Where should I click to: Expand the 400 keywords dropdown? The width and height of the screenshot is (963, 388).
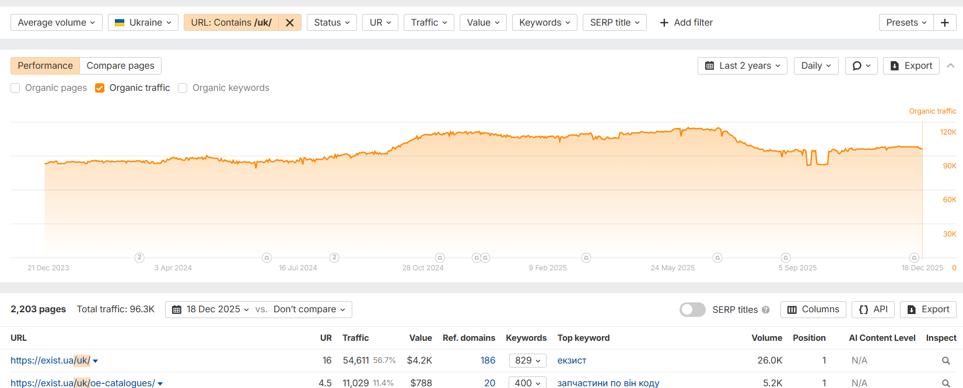527,383
